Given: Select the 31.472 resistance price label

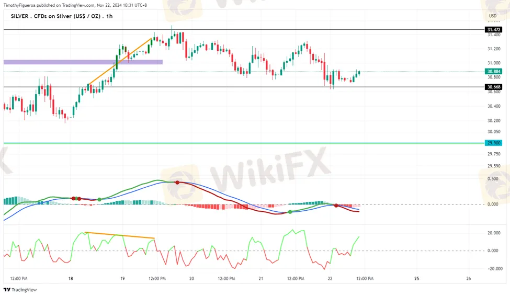Looking at the screenshot, I should pos(493,30).
